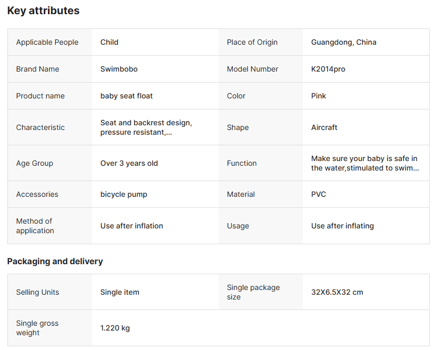Select the bicycle pump accessories value
The width and height of the screenshot is (435, 350).
pos(124,194)
